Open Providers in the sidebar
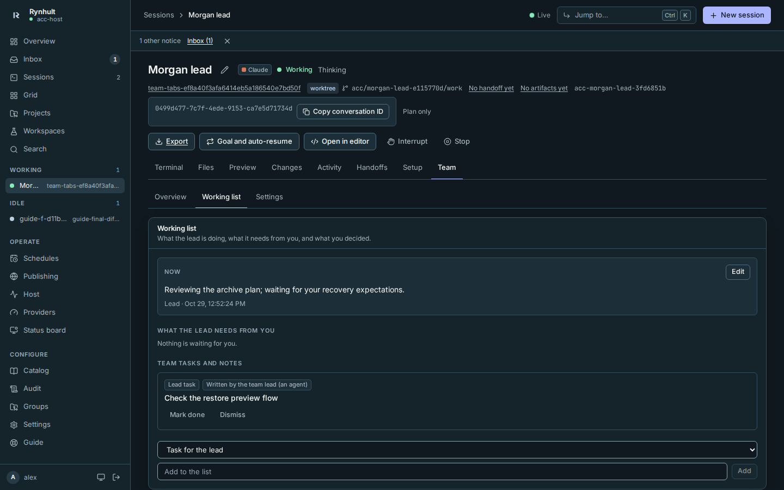The width and height of the screenshot is (784, 490). click(65, 313)
